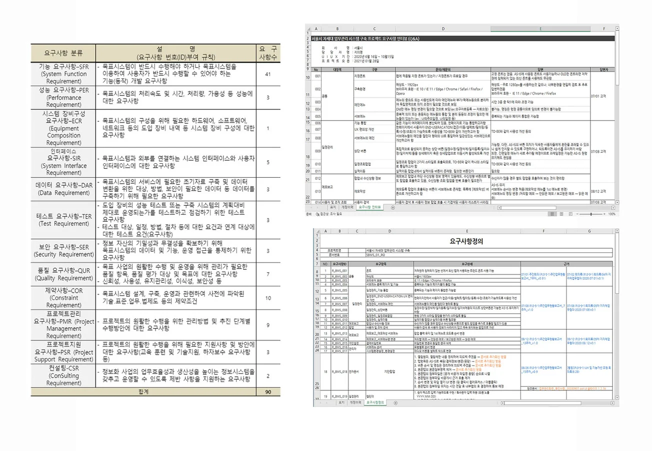Click the 요구사항정의 title cell
The image size is (652, 451).
coord(466,242)
